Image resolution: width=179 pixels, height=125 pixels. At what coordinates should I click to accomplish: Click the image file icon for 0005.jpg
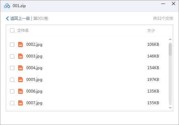pos(20,80)
